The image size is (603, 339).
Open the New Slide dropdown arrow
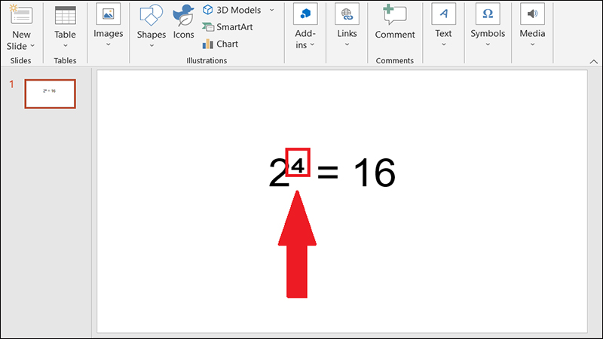coord(32,46)
